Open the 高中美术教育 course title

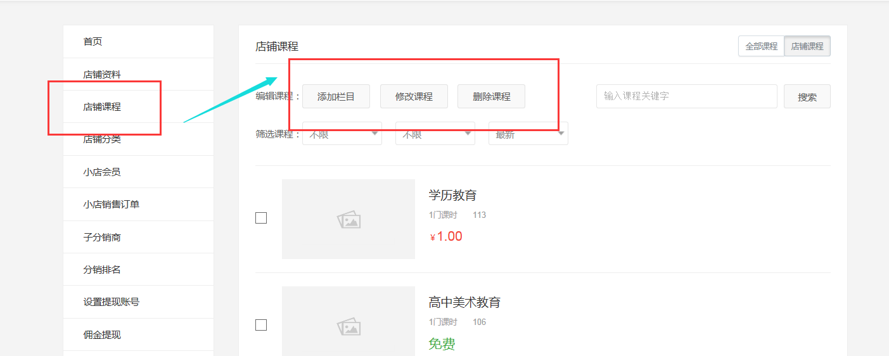pos(464,302)
